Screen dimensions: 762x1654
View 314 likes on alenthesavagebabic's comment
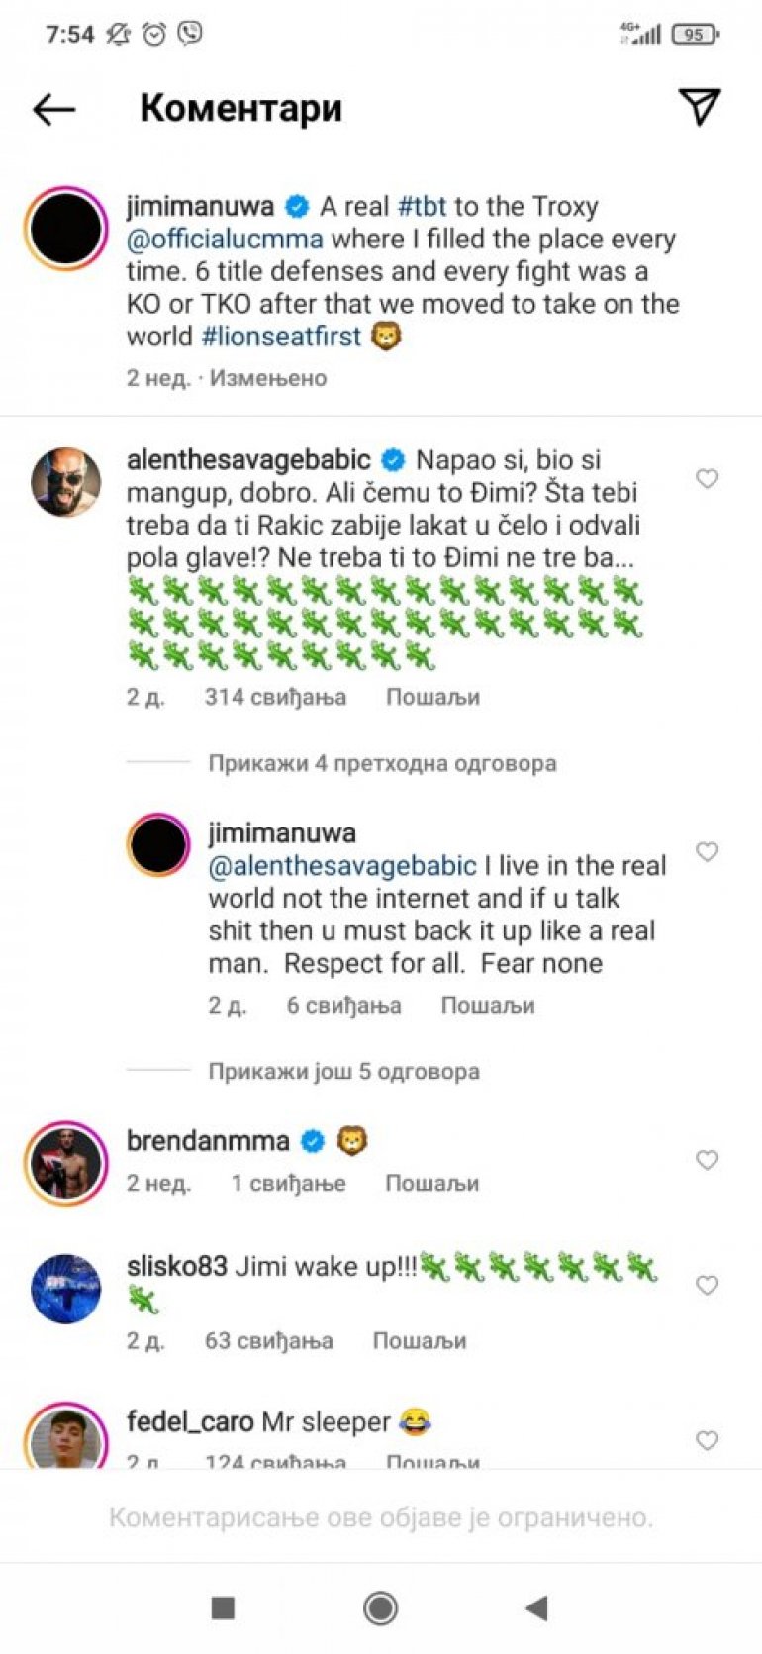[275, 697]
